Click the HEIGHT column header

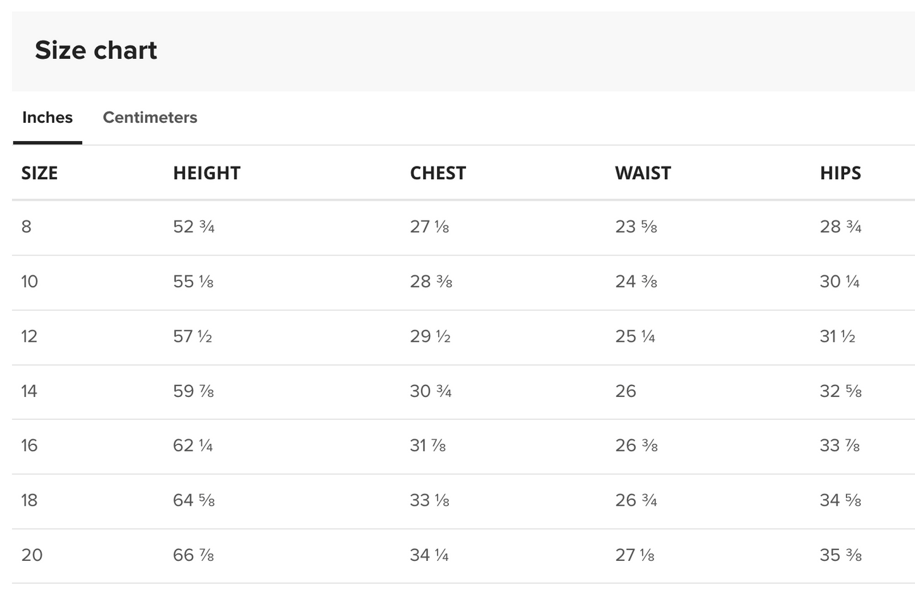pyautogui.click(x=206, y=173)
